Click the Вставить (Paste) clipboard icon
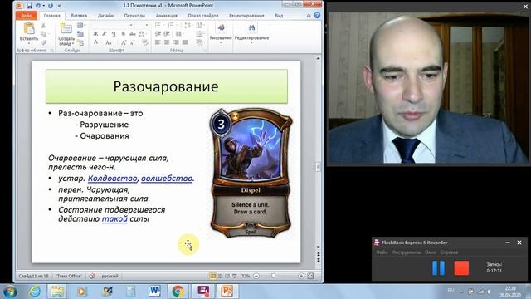 tap(29, 28)
